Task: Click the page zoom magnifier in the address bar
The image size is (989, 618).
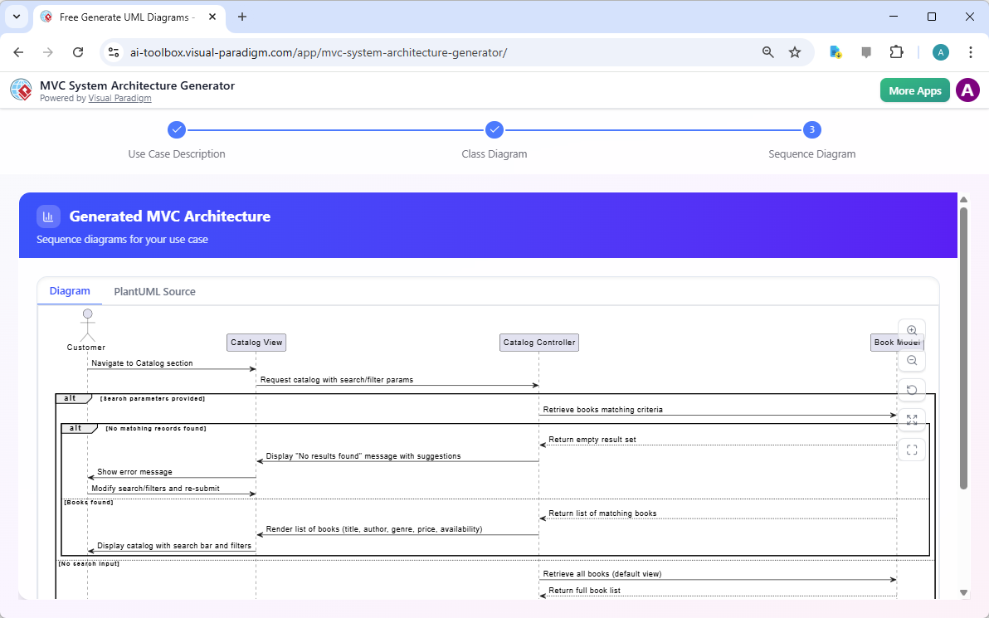Action: 767,51
